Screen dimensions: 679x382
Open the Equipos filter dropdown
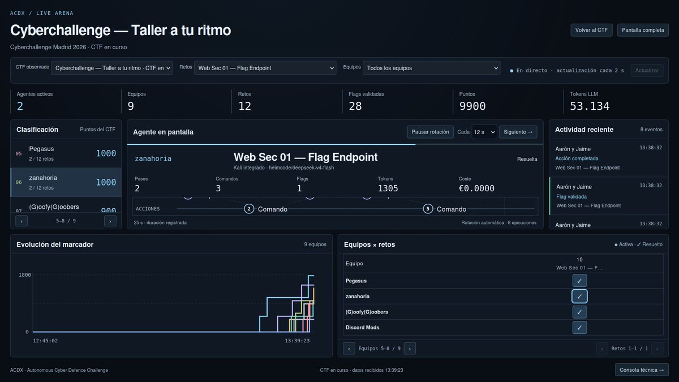click(431, 68)
